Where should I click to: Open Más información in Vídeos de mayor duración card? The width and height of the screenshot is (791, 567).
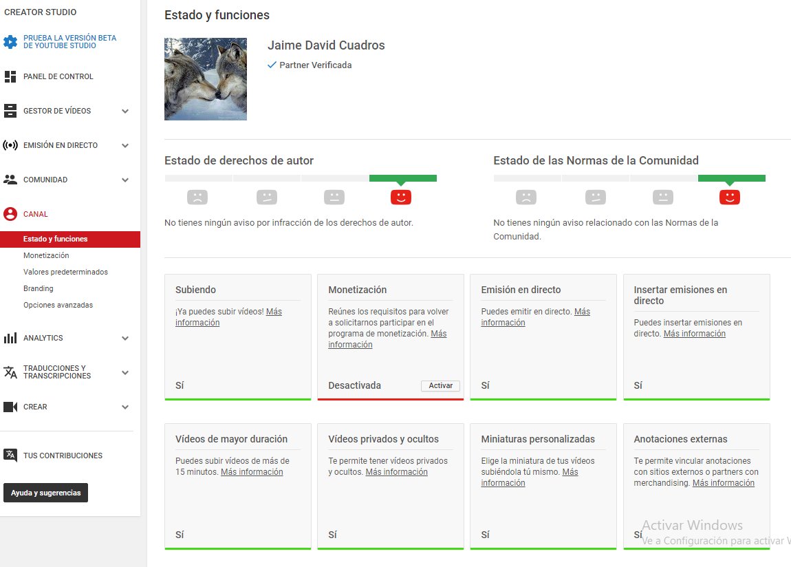pyautogui.click(x=252, y=471)
